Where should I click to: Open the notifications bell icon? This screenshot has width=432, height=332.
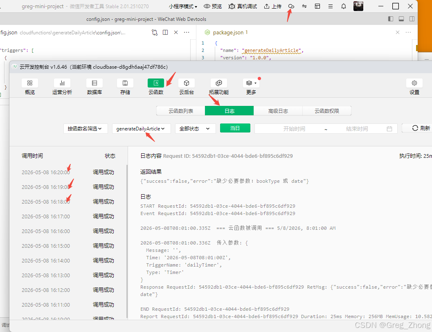[x=344, y=6]
